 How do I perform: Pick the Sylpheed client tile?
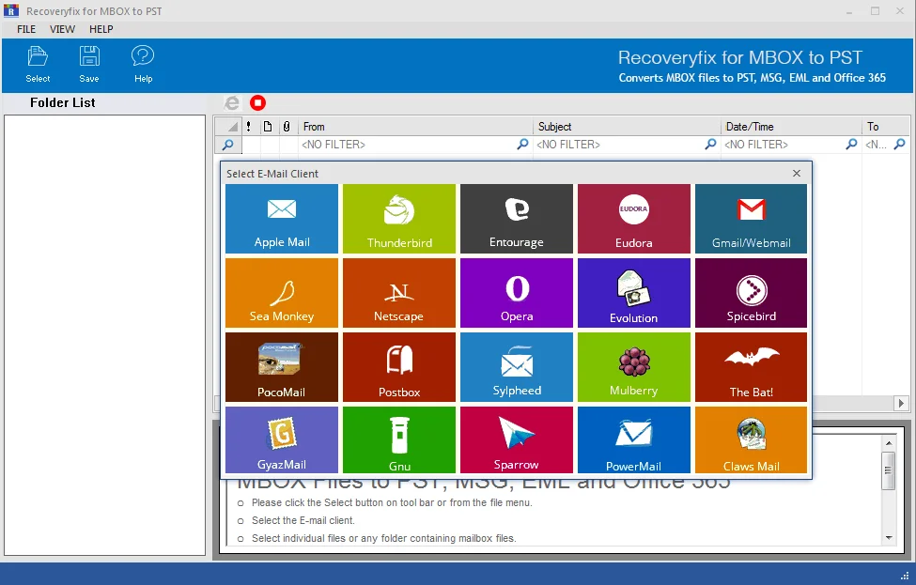[517, 367]
